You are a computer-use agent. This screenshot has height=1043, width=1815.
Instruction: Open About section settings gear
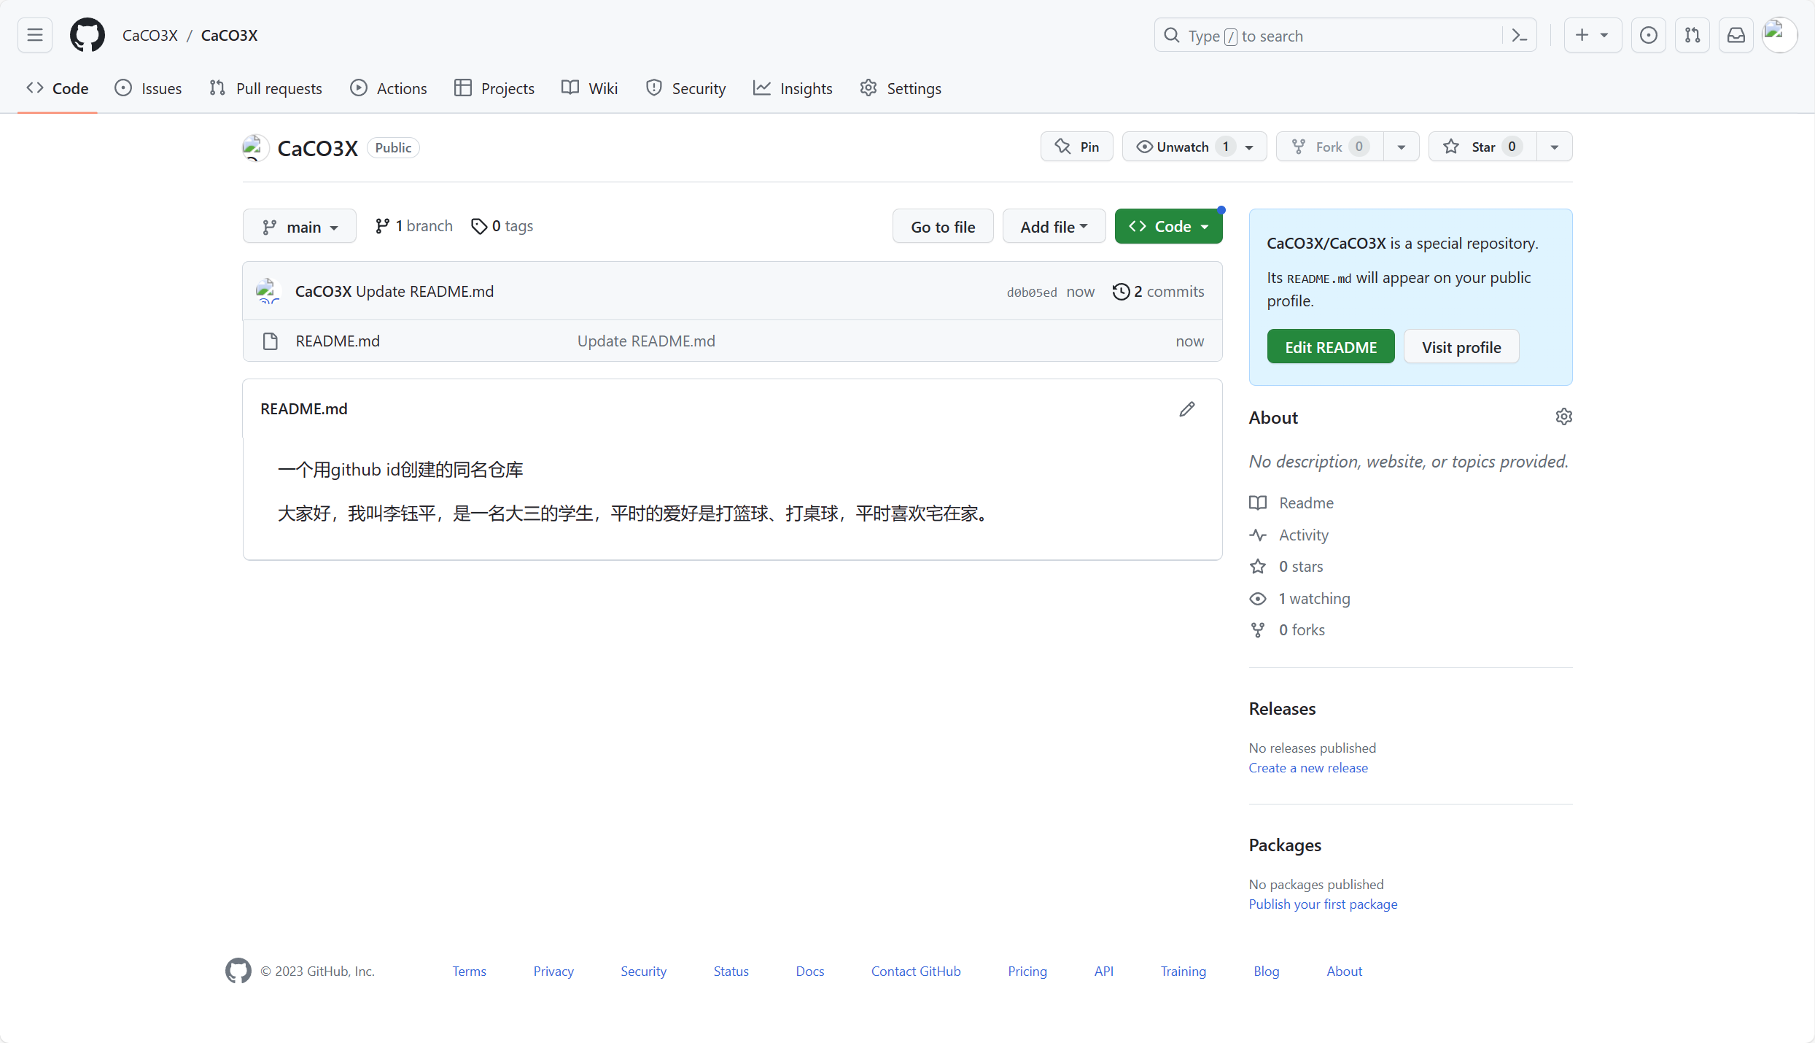point(1564,416)
